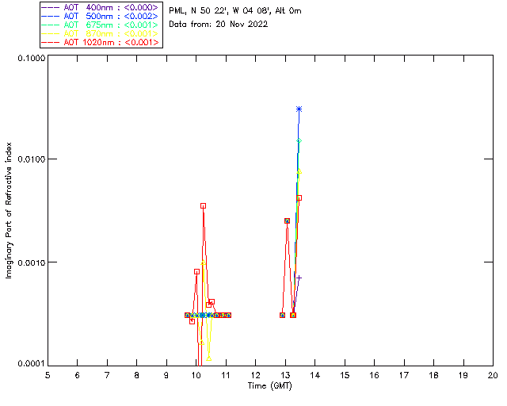Image resolution: width=507 pixels, height=406 pixels.
Task: Click the 'Data from: 20 Nov 2022' text
Action: (219, 25)
